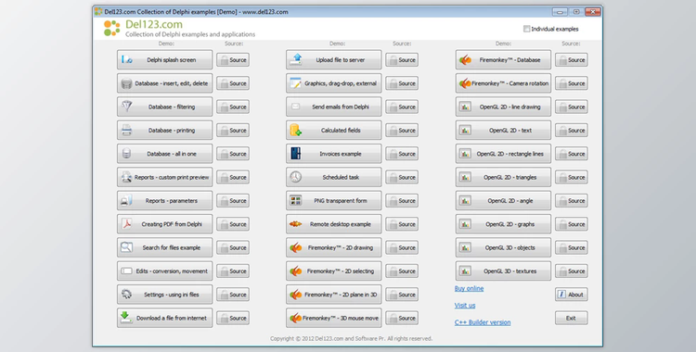Enable the Individual examples checkbox

tap(526, 29)
